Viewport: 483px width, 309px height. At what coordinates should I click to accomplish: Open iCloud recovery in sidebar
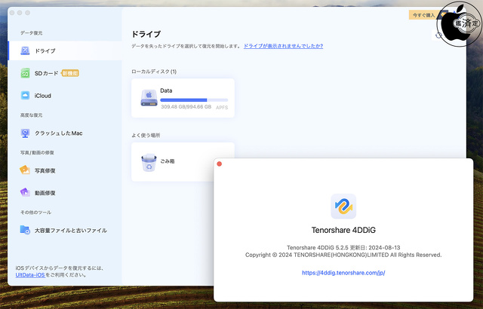tap(65, 96)
